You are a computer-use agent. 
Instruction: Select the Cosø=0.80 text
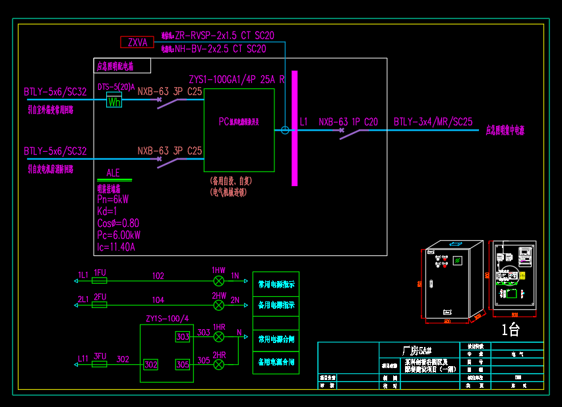click(x=118, y=223)
